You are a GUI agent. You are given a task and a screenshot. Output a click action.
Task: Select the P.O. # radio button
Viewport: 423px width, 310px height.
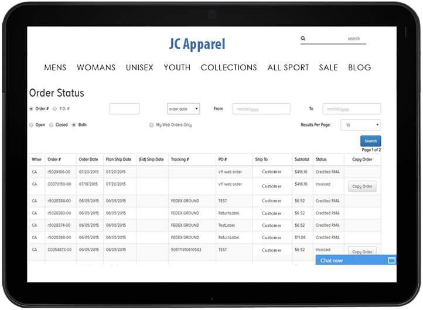[x=54, y=109]
